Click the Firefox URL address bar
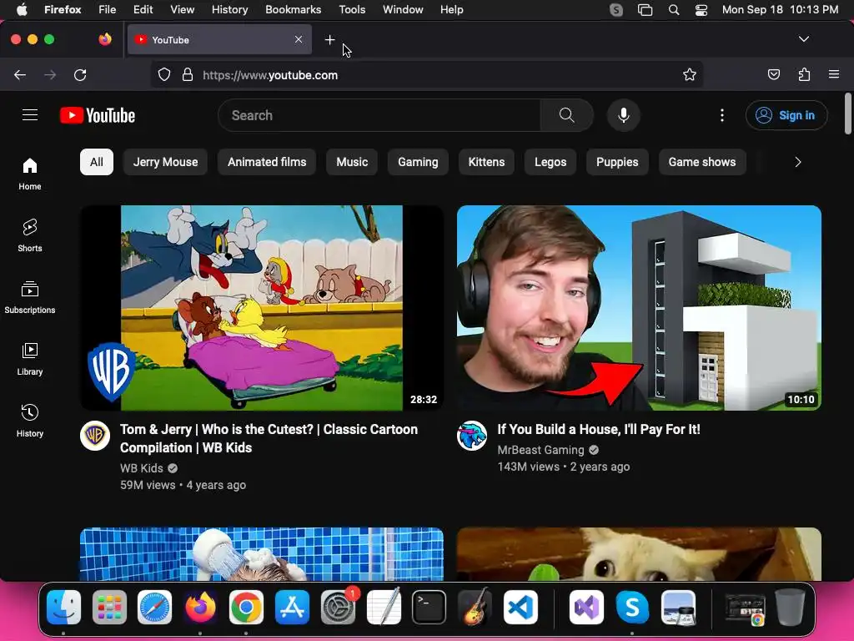This screenshot has height=641, width=854. pyautogui.click(x=427, y=74)
